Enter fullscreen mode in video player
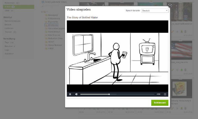 [165, 94]
